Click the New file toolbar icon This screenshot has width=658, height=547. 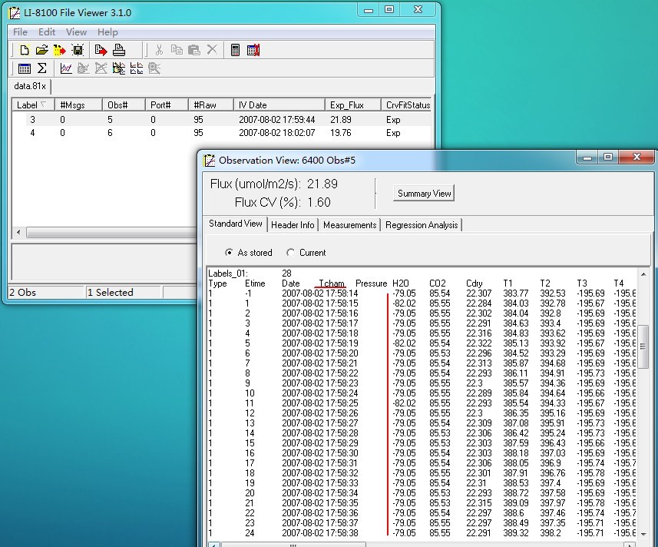[x=24, y=50]
